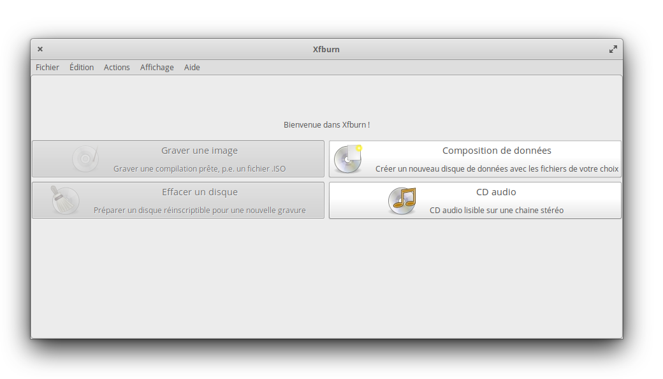Click 'Créer un nouveau disque de données' description
This screenshot has width=663, height=379.
(x=497, y=169)
